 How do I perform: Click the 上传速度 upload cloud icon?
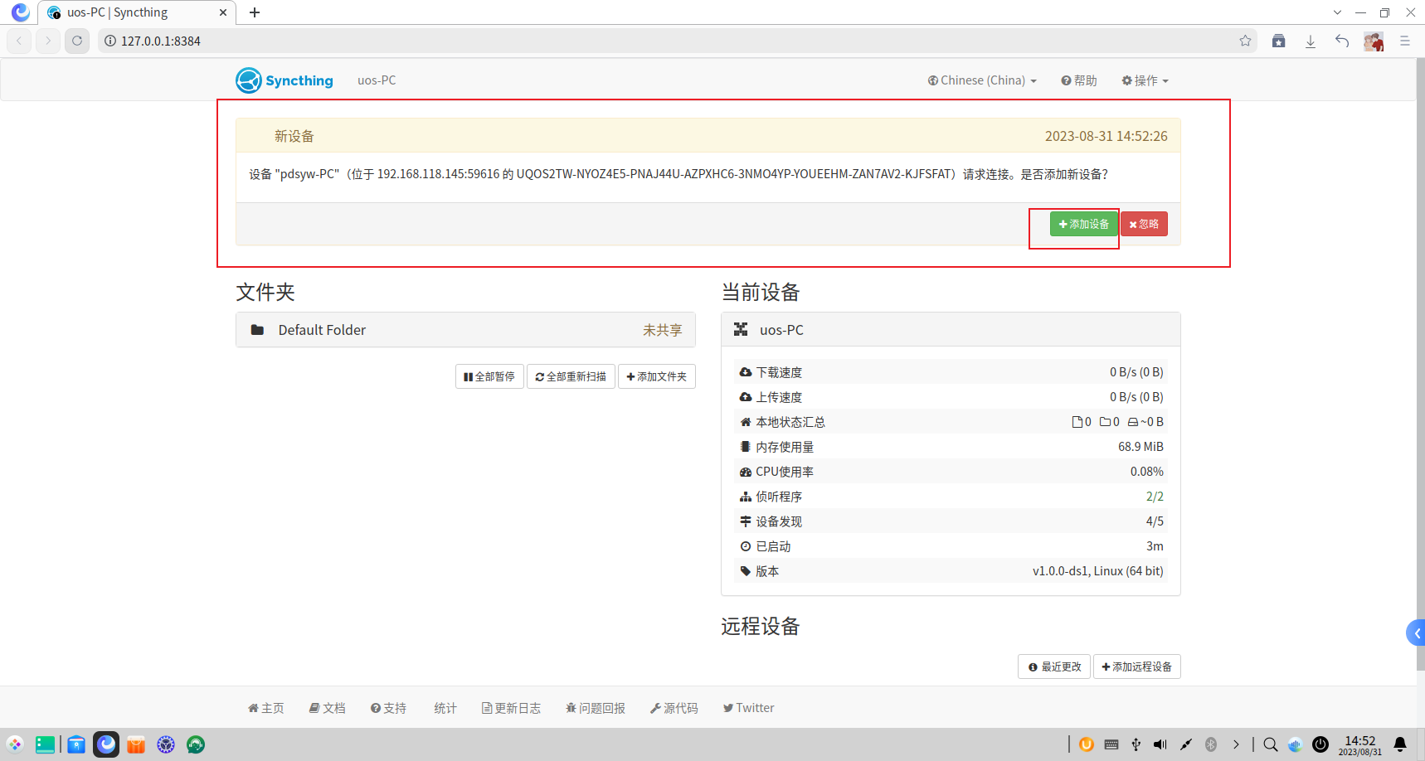pos(745,397)
